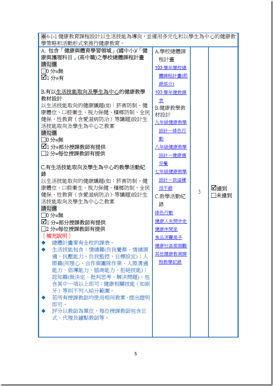
Task: Tick section A checkbox '0 分=無'
Action: coord(44,71)
